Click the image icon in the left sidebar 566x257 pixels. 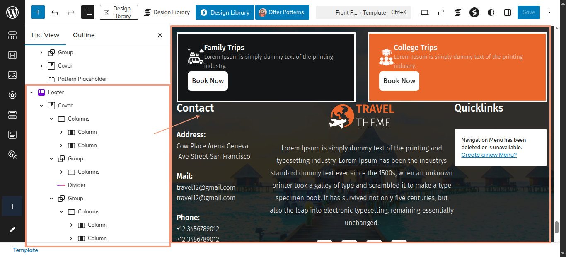(12, 75)
